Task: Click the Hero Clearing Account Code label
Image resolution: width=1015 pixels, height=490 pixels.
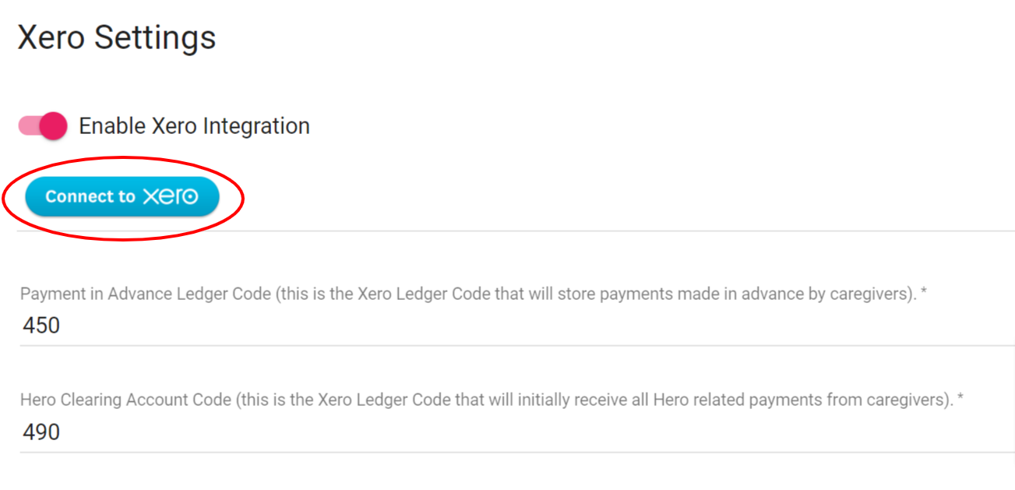Action: 483,400
